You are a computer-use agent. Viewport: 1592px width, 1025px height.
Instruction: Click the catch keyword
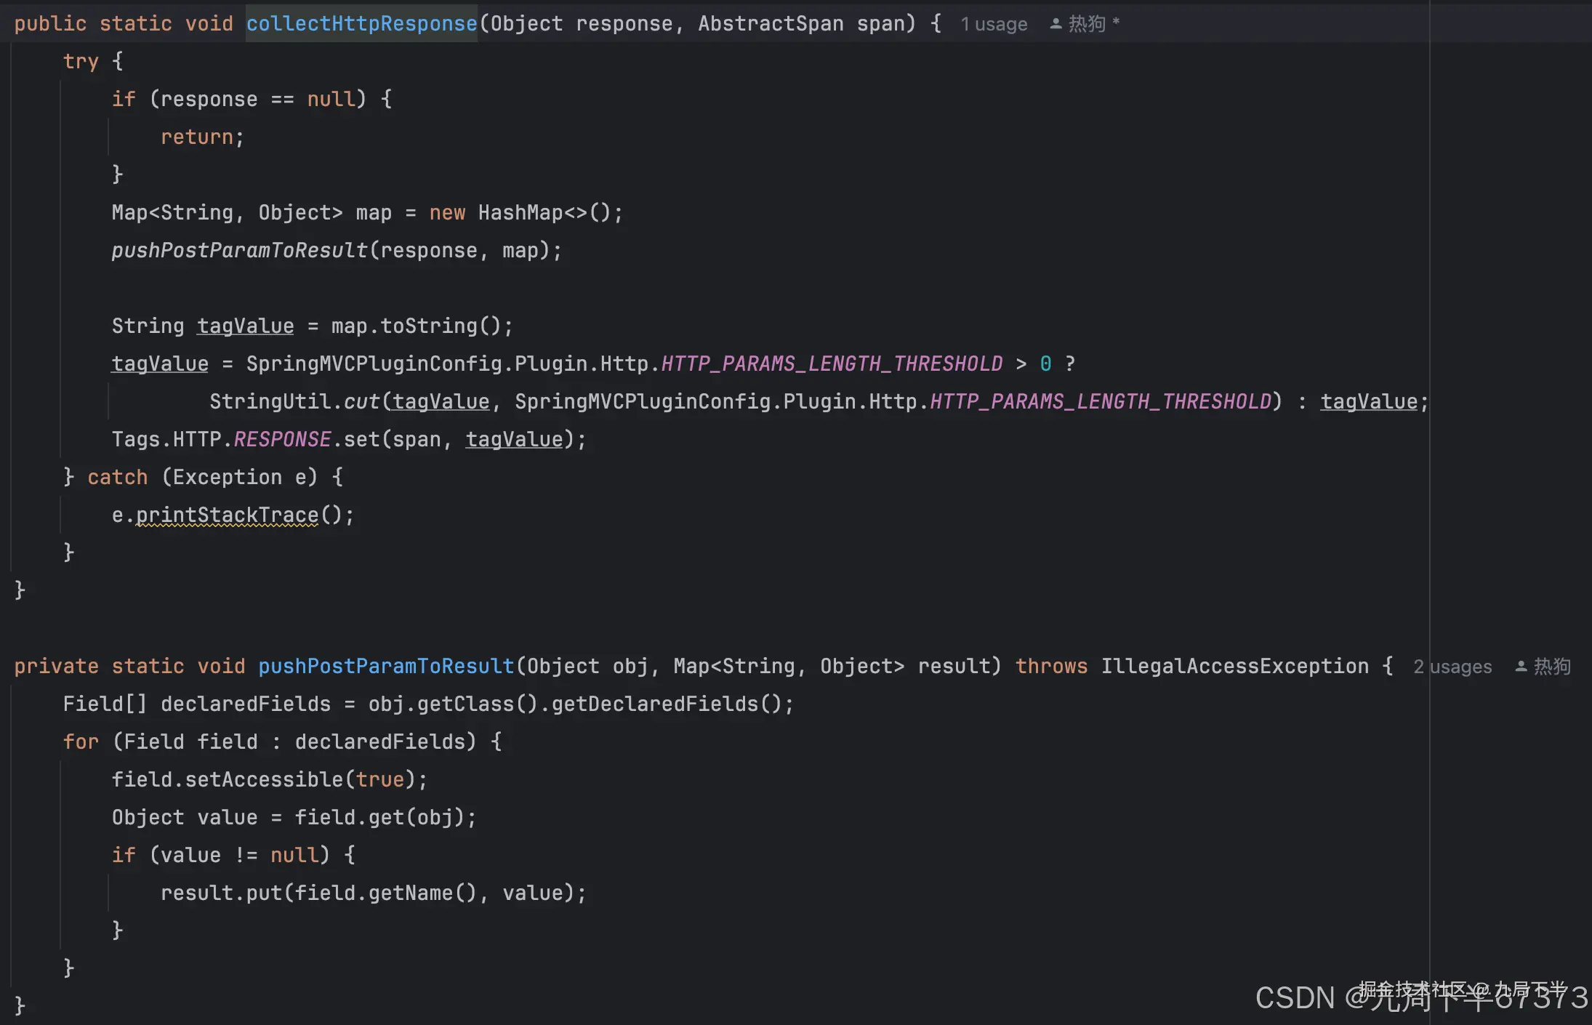117,478
